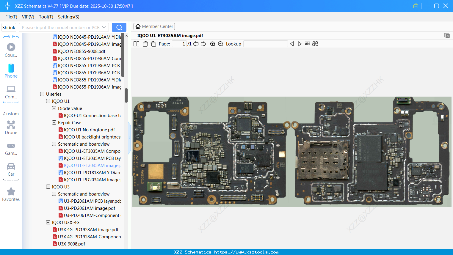Select the Car category icon
Screen dimensions: 453x255
[x=11, y=169]
